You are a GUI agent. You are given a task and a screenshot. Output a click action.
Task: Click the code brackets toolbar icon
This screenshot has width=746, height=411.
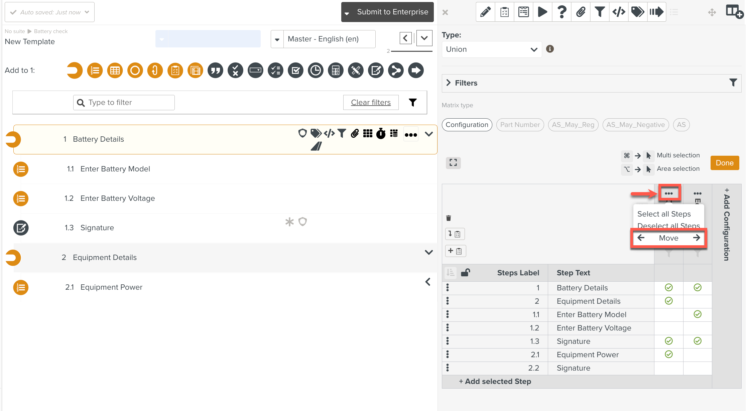[x=619, y=12]
